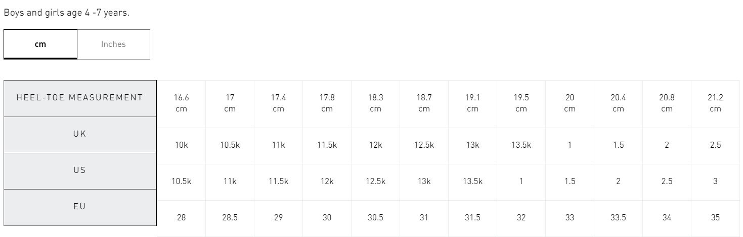This screenshot has width=743, height=237.
Task: Pick EU size 28.5 cell
Action: click(230, 218)
